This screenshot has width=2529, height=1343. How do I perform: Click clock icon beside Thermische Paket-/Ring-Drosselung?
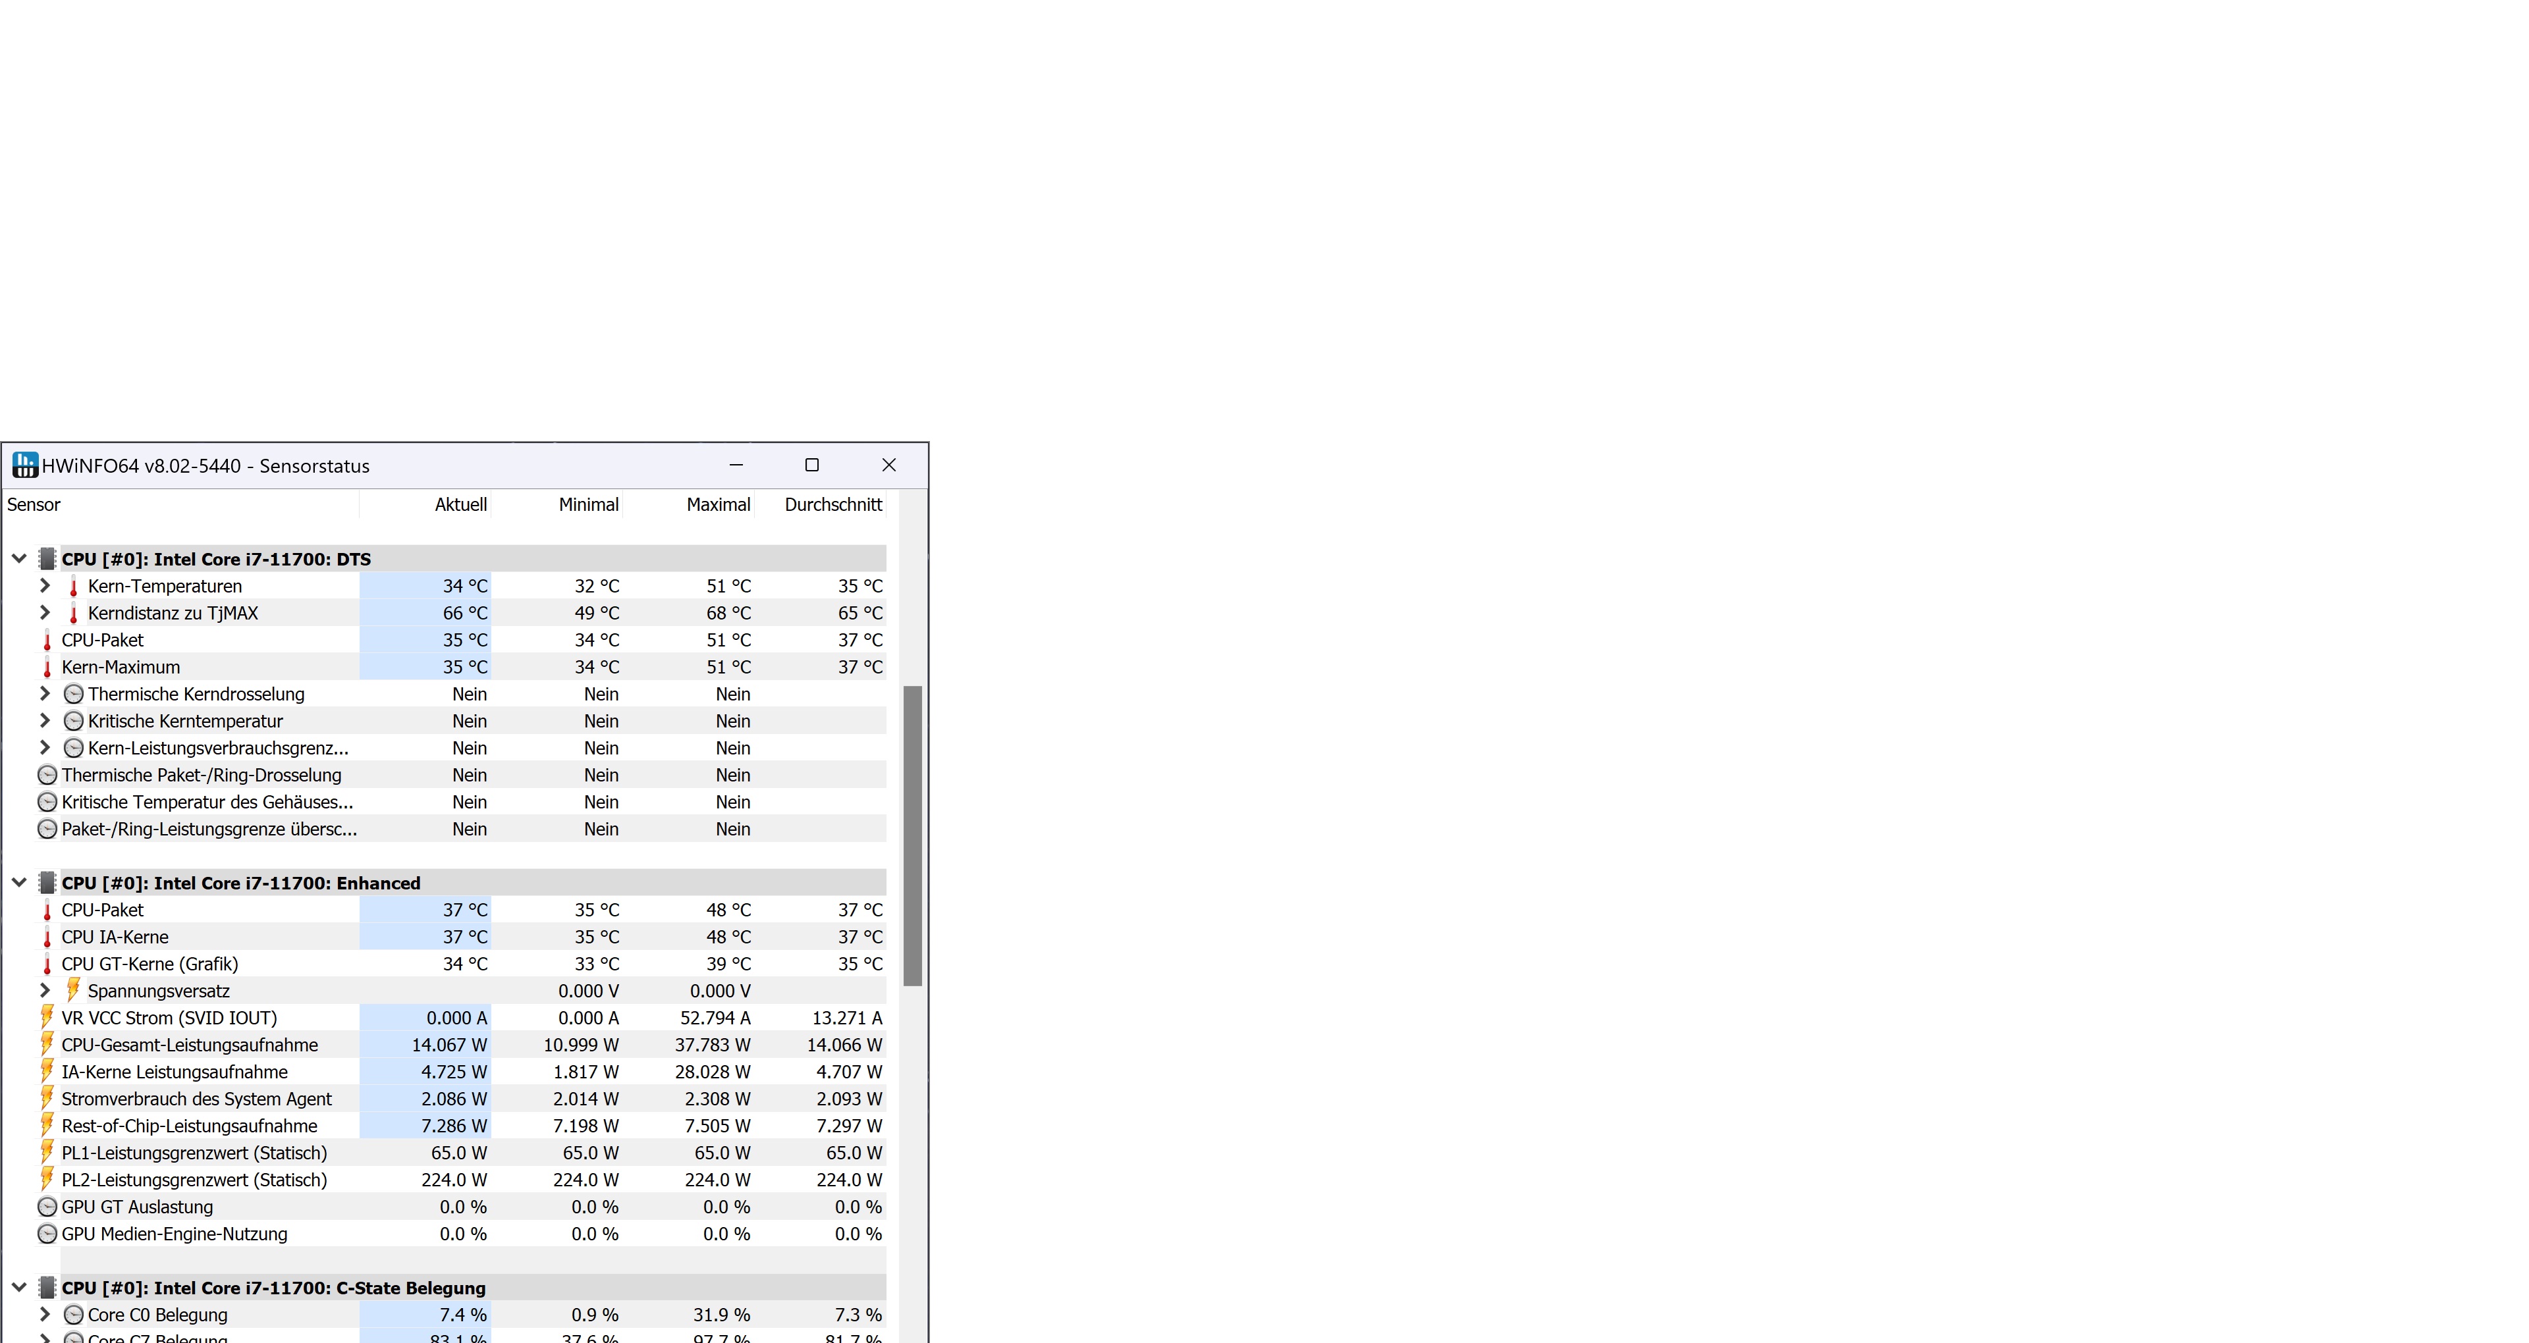click(47, 776)
